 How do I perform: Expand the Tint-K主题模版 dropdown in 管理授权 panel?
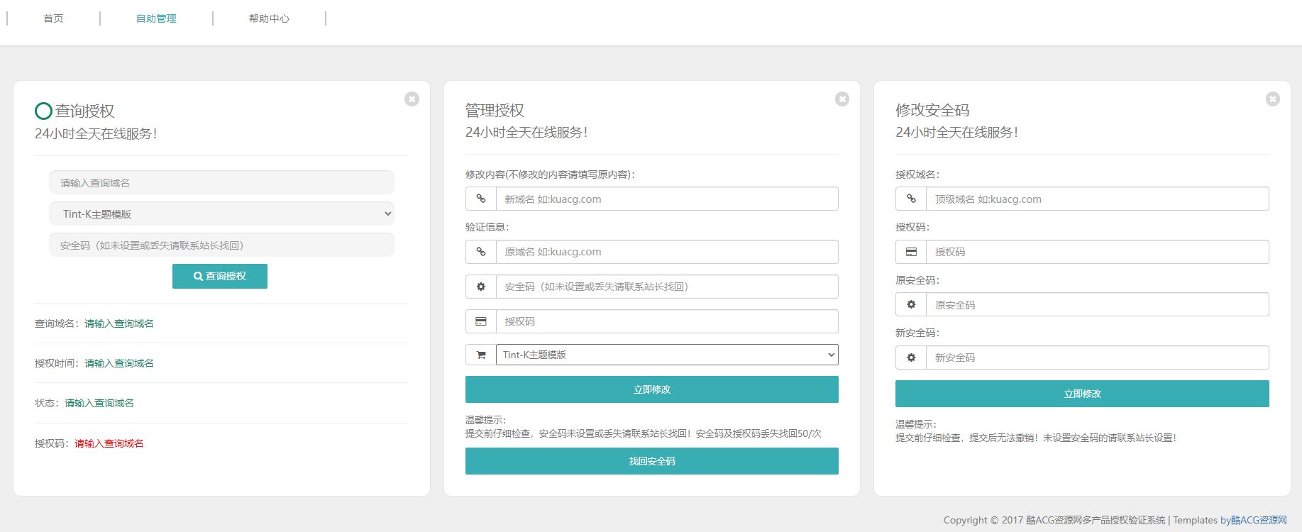coord(667,355)
